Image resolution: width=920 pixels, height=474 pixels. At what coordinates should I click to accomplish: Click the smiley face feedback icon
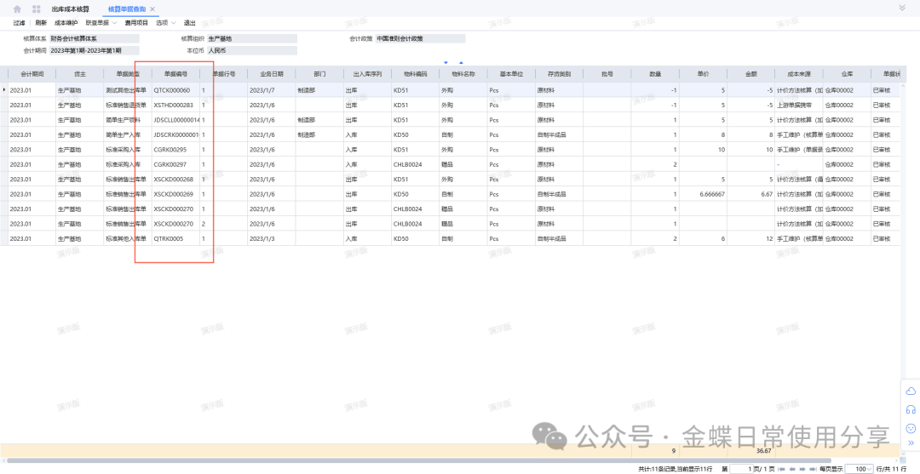[x=910, y=428]
